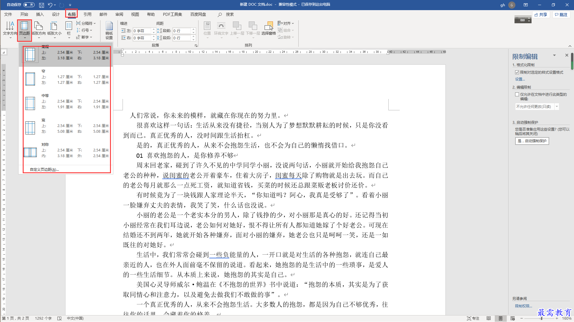The image size is (574, 322).
Task: Expand the Hyphenation (断字) dropdown
Action: 84,37
